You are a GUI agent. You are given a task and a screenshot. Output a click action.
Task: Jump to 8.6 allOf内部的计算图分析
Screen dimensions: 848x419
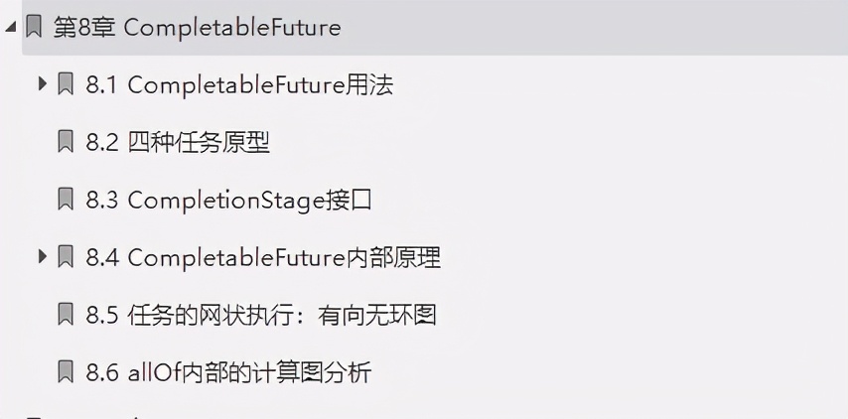pos(228,372)
